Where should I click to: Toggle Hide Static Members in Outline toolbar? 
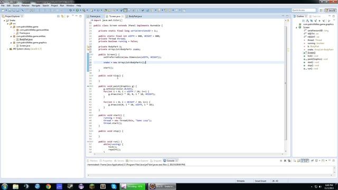coord(315,21)
